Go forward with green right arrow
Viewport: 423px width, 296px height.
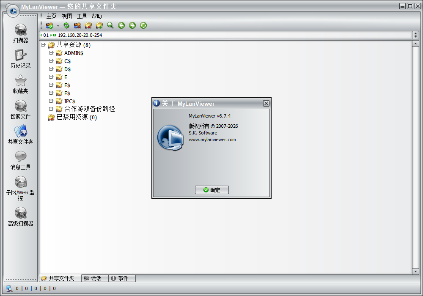click(132, 25)
